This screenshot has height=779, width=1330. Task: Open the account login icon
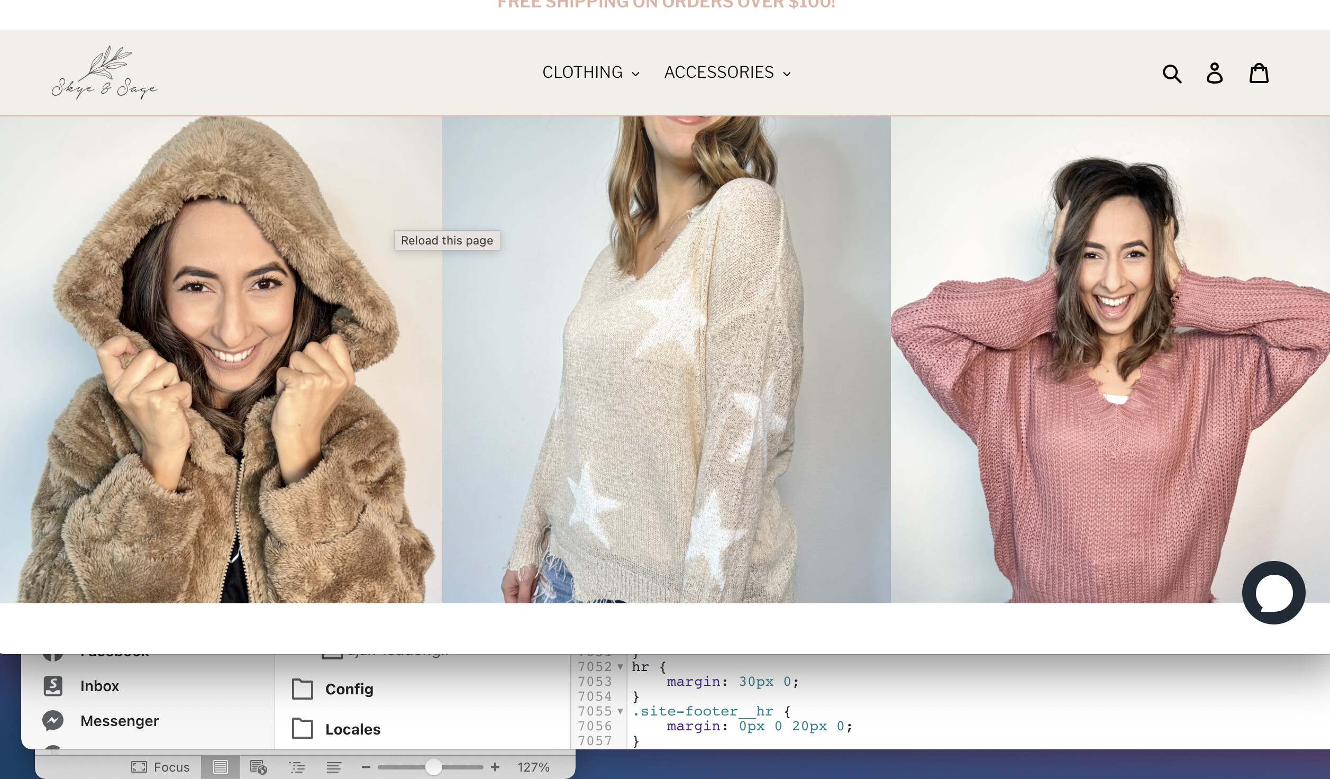1215,73
